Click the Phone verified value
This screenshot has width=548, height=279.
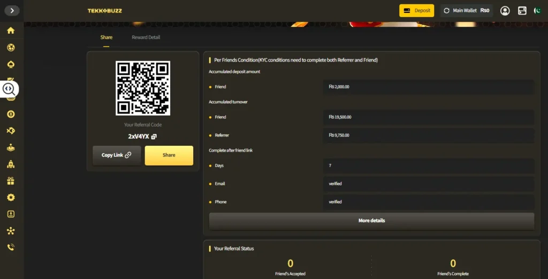click(x=335, y=202)
